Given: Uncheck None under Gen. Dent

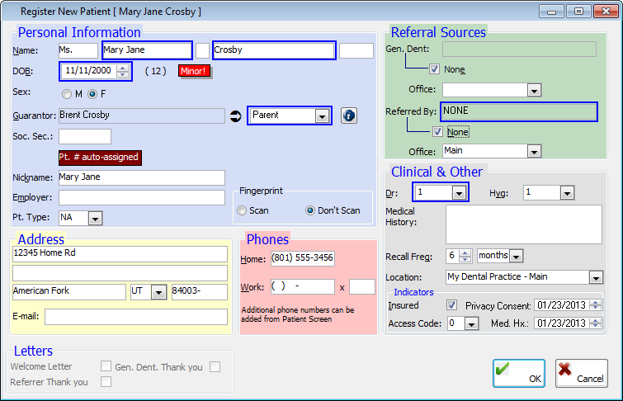Looking at the screenshot, I should [x=435, y=69].
